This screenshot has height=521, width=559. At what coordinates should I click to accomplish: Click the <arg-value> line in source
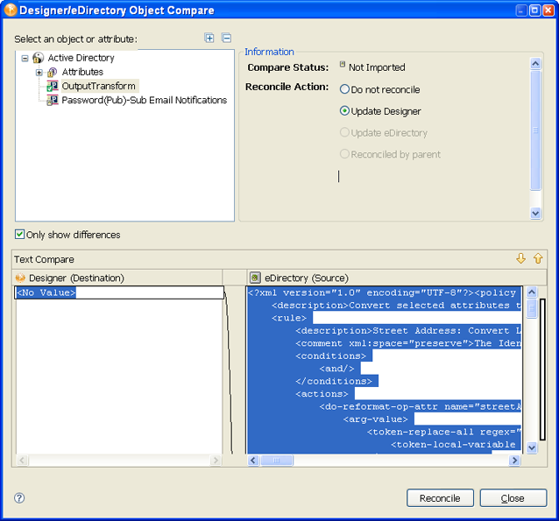pyautogui.click(x=375, y=419)
